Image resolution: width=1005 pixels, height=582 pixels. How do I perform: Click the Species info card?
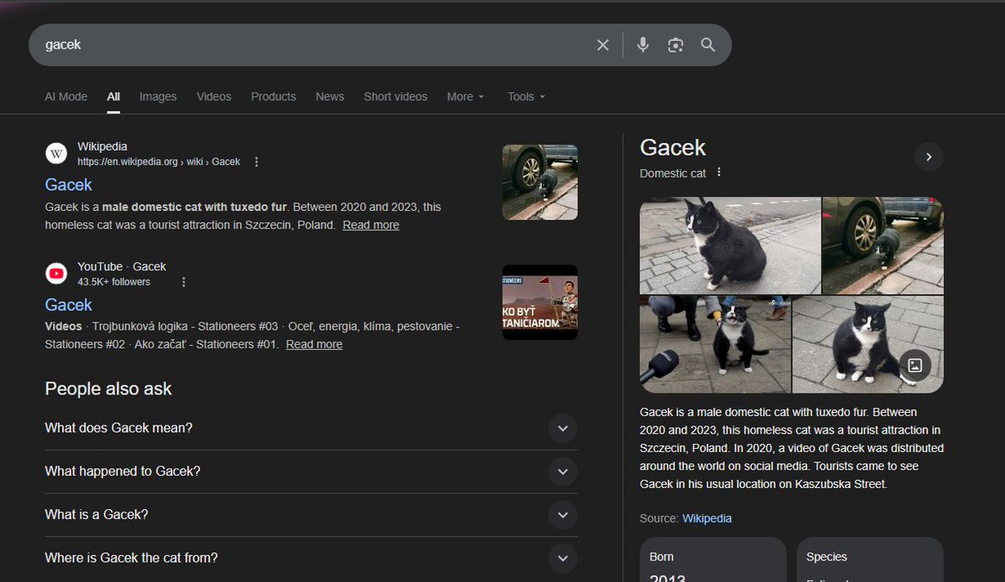click(870, 560)
